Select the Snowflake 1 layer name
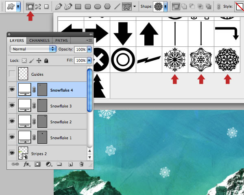Screen dimensions: 244x195 (61, 138)
